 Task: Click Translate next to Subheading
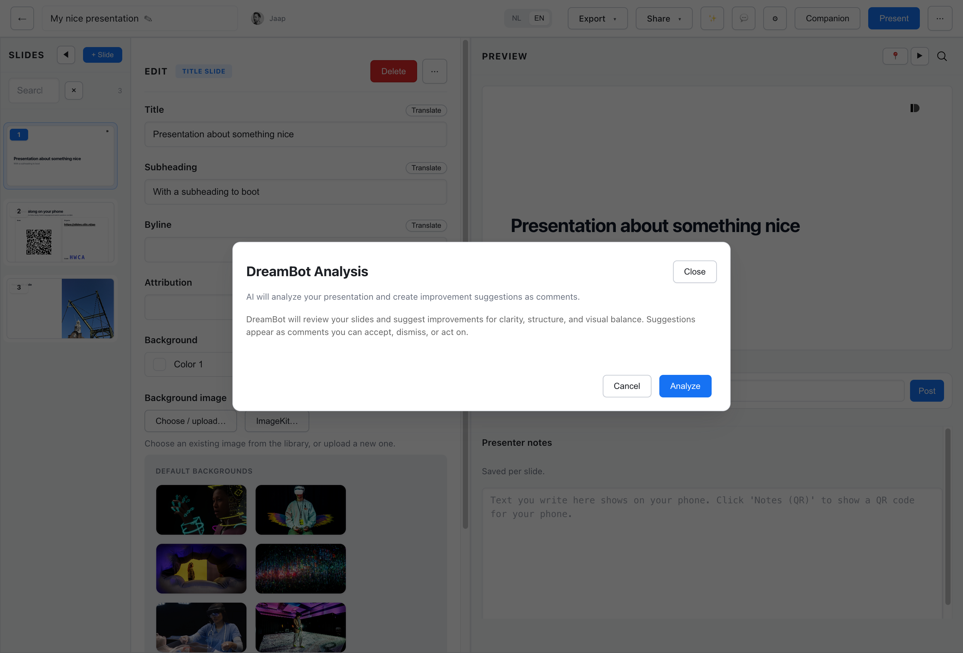[426, 168]
